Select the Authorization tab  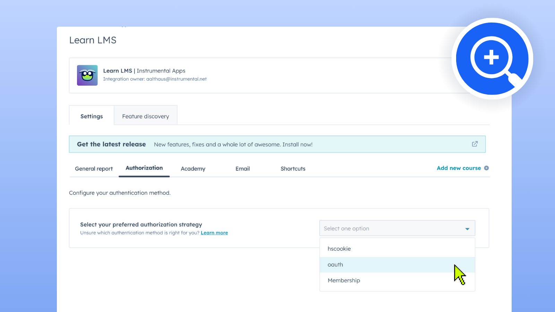tap(144, 168)
